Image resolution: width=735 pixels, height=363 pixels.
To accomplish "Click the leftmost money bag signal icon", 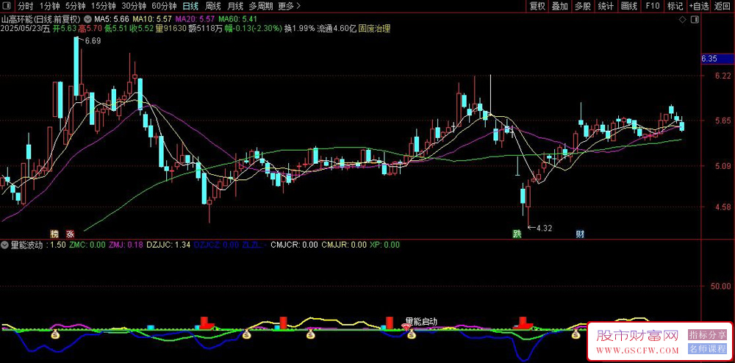I will (55, 335).
